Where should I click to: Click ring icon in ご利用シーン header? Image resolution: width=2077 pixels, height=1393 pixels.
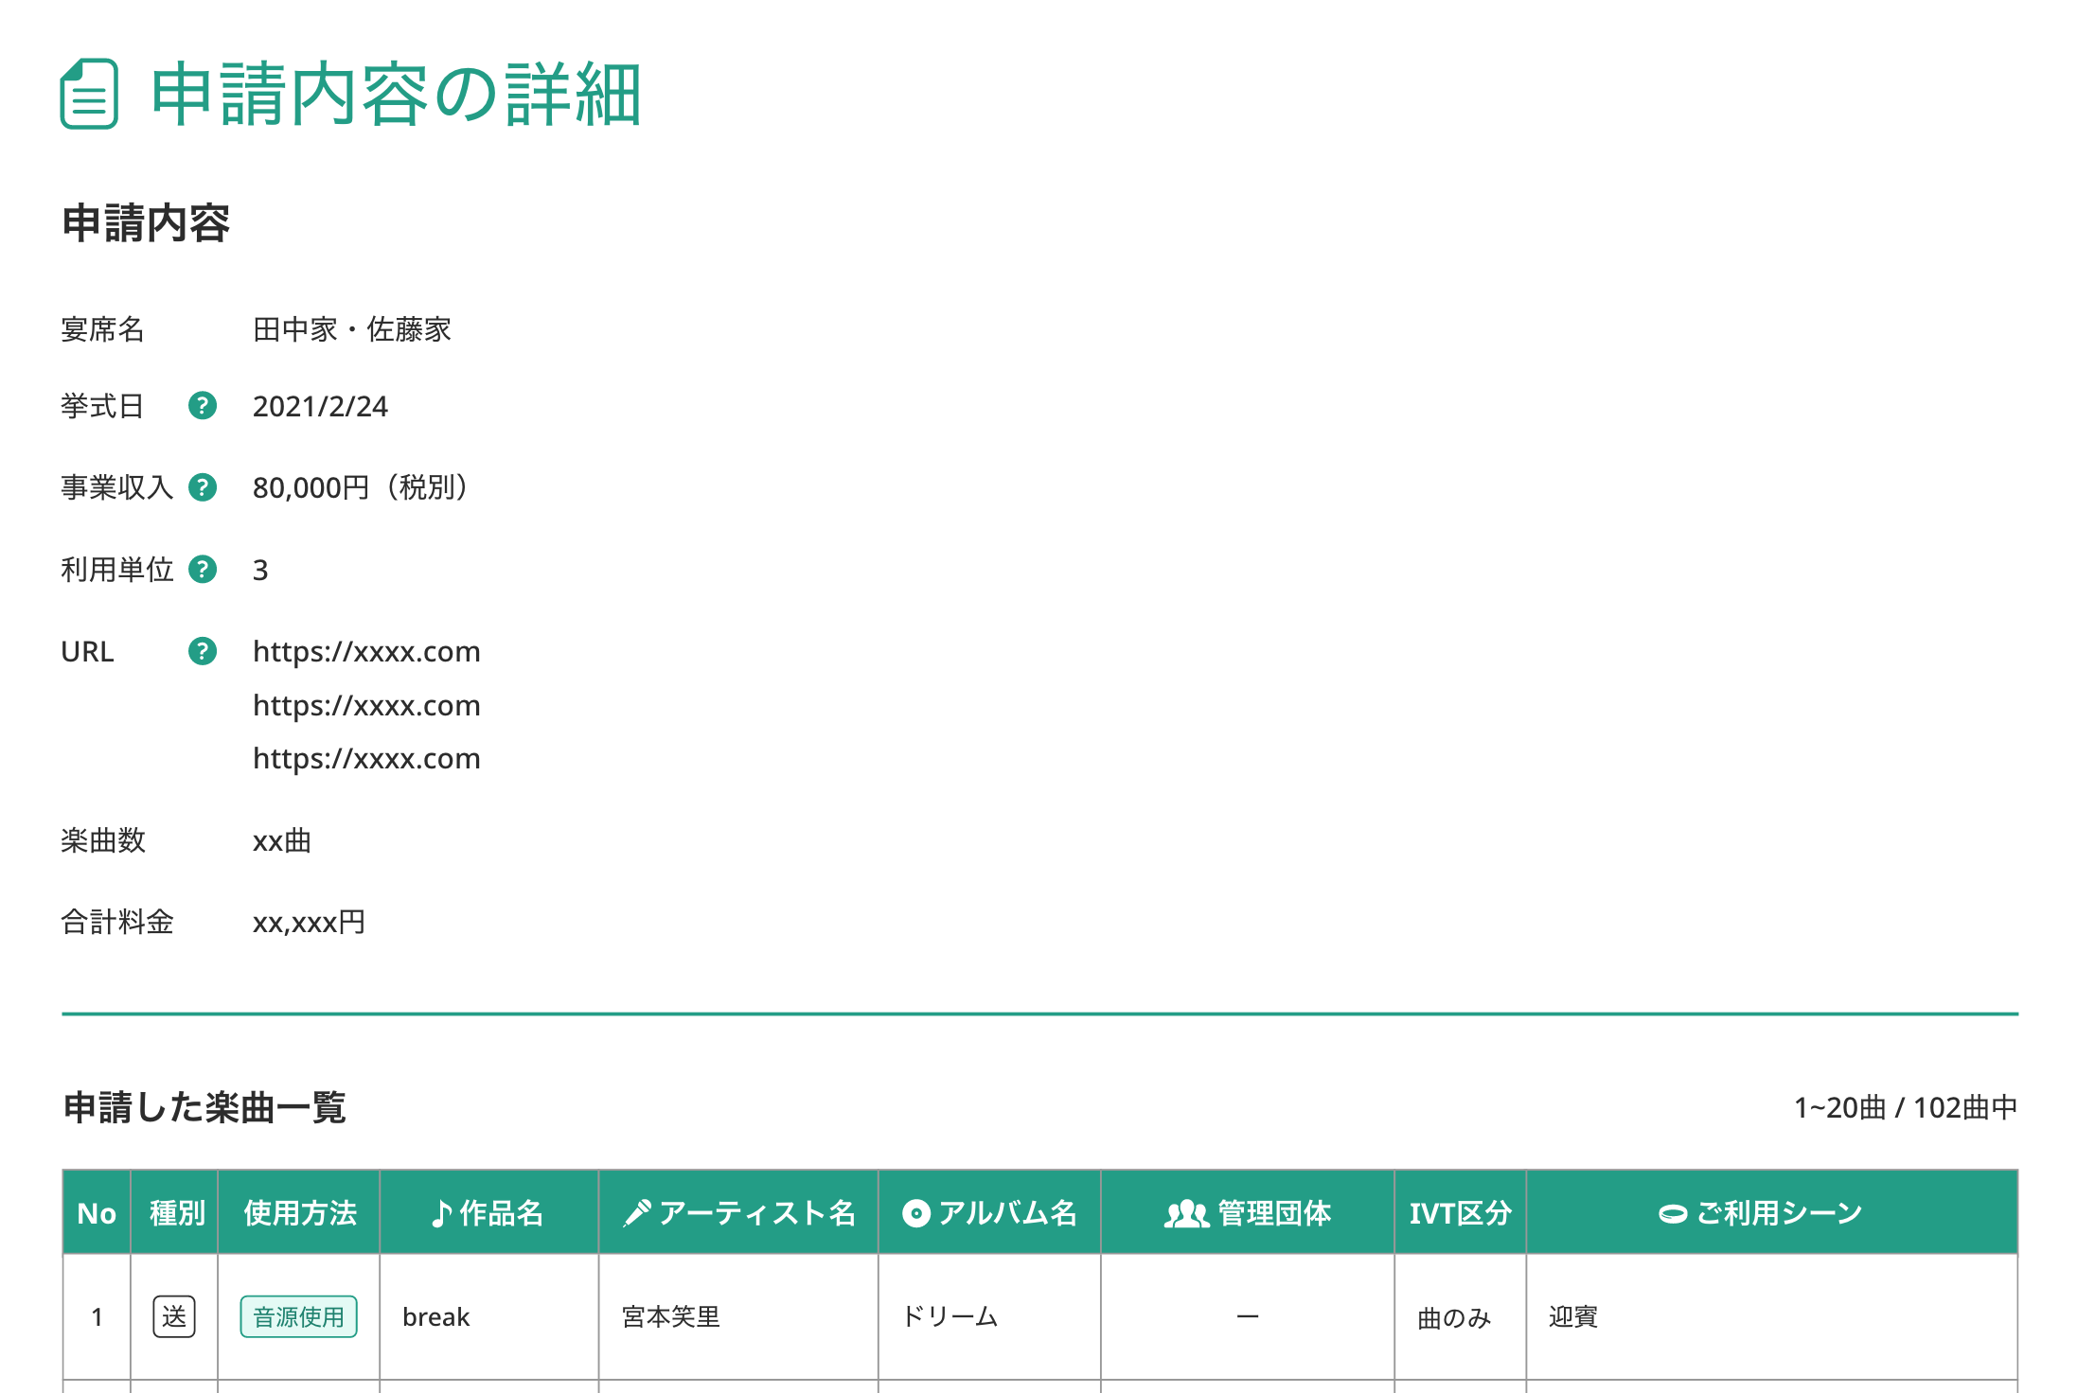click(1673, 1214)
